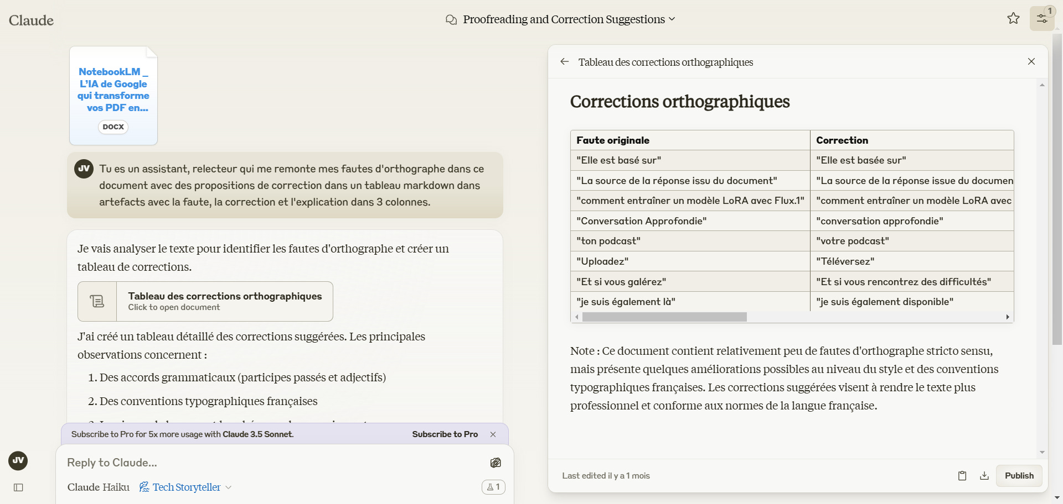Select the "je suis également disponible" cell
The width and height of the screenshot is (1063, 504).
pos(912,302)
